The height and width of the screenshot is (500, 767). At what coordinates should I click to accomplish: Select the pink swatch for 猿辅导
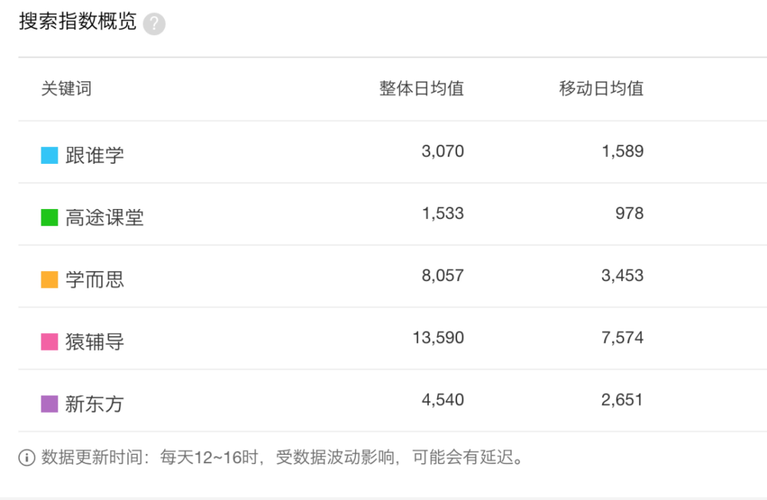(49, 342)
